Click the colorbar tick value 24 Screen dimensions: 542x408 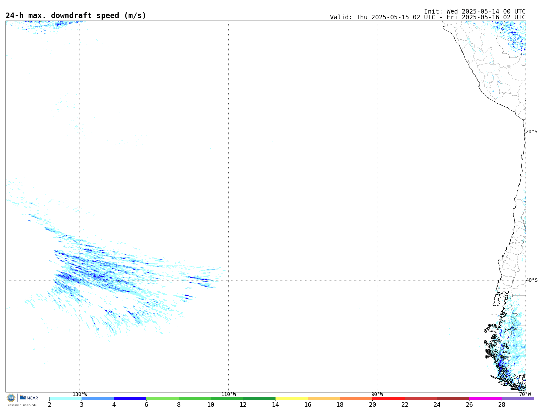(x=437, y=405)
